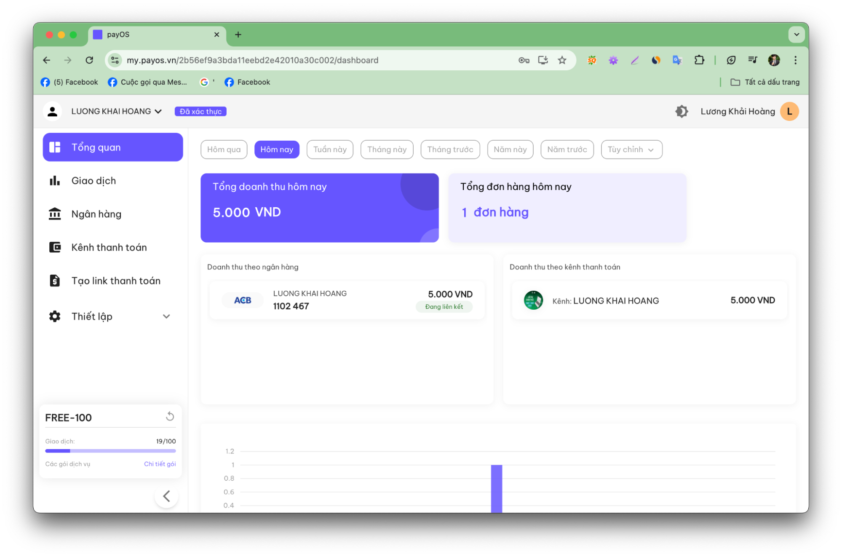
Task: Click the Lương Khải Hoàng profile name
Action: click(738, 111)
